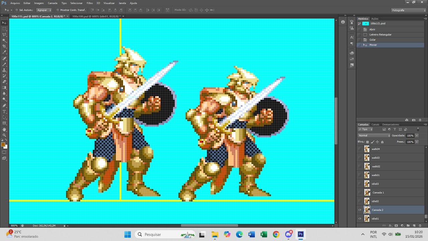The height and width of the screenshot is (241, 428).
Task: Select the Abrir history state
Action: pos(391,29)
